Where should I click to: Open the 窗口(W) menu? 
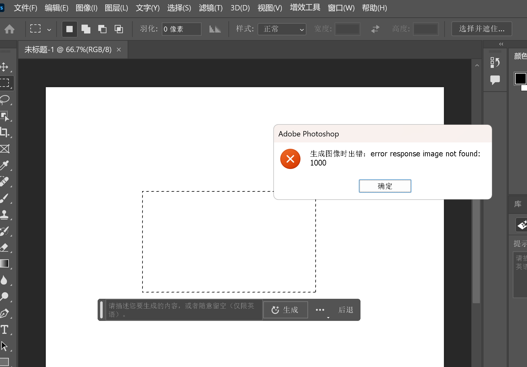341,8
